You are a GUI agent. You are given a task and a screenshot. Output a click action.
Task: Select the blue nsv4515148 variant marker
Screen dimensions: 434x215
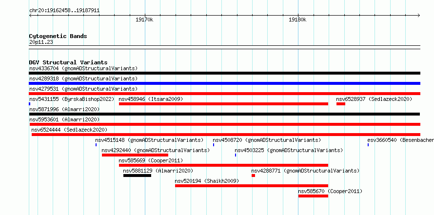[96, 145]
